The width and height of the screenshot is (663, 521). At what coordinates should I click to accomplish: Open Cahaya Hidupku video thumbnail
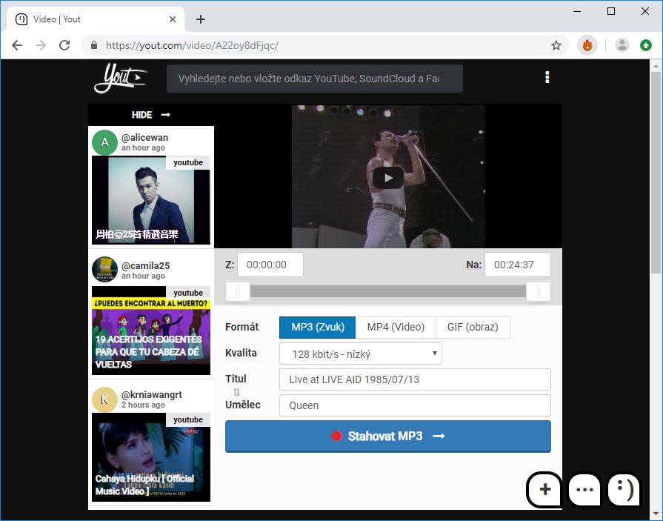pos(151,457)
